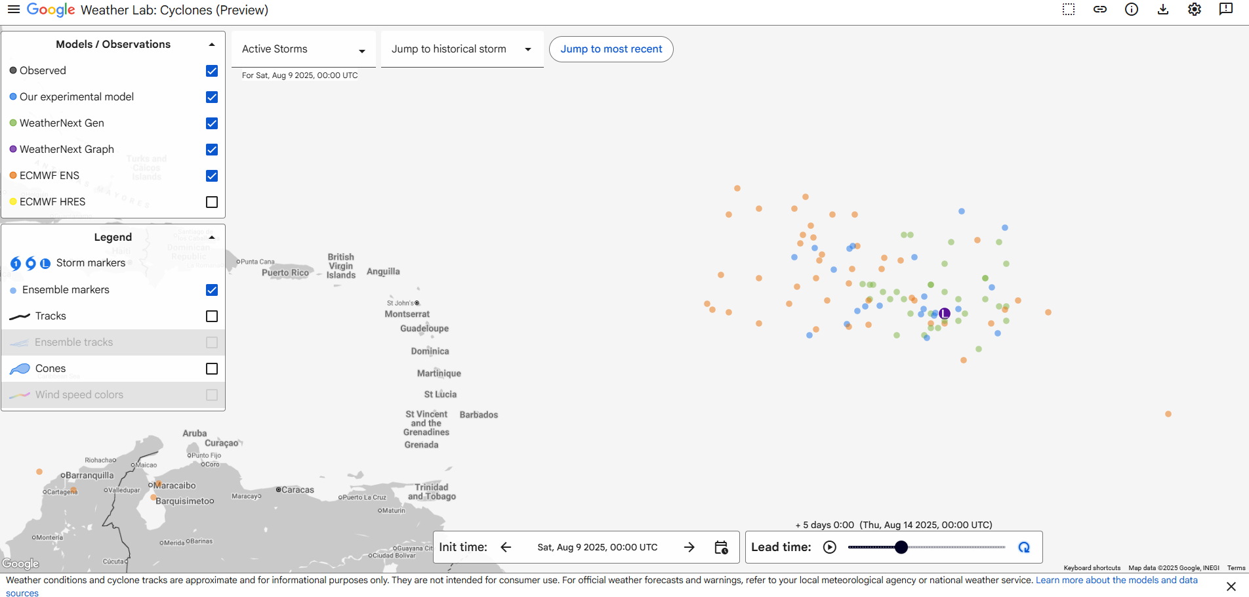This screenshot has width=1249, height=597.
Task: Click the Google map attribution logo
Action: 20,564
